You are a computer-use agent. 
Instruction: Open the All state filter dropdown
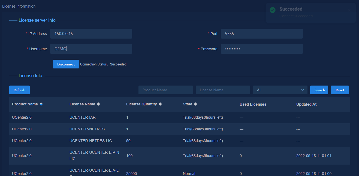(x=280, y=90)
